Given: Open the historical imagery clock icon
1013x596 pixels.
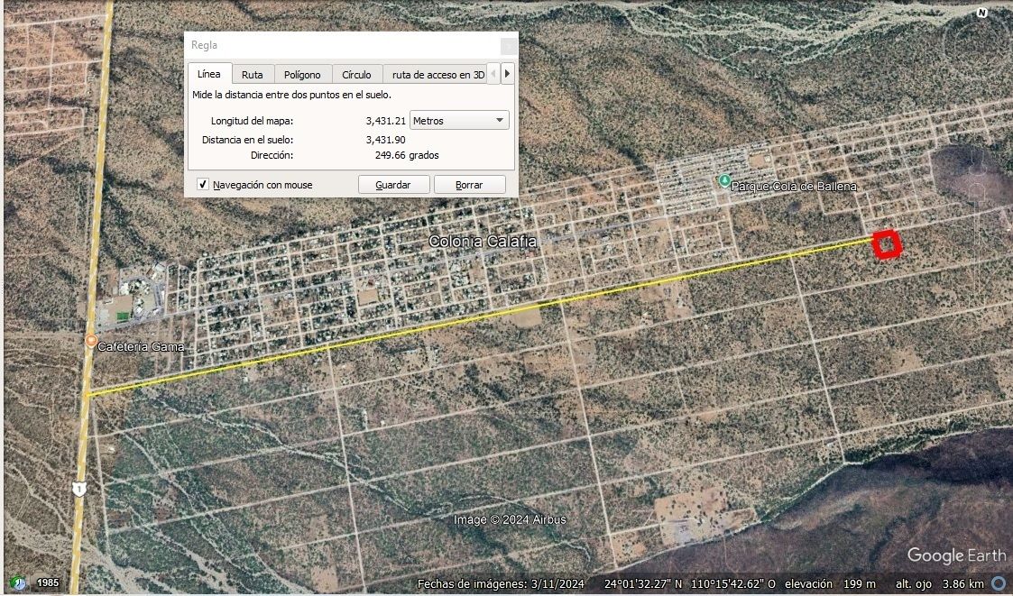Looking at the screenshot, I should [x=19, y=582].
